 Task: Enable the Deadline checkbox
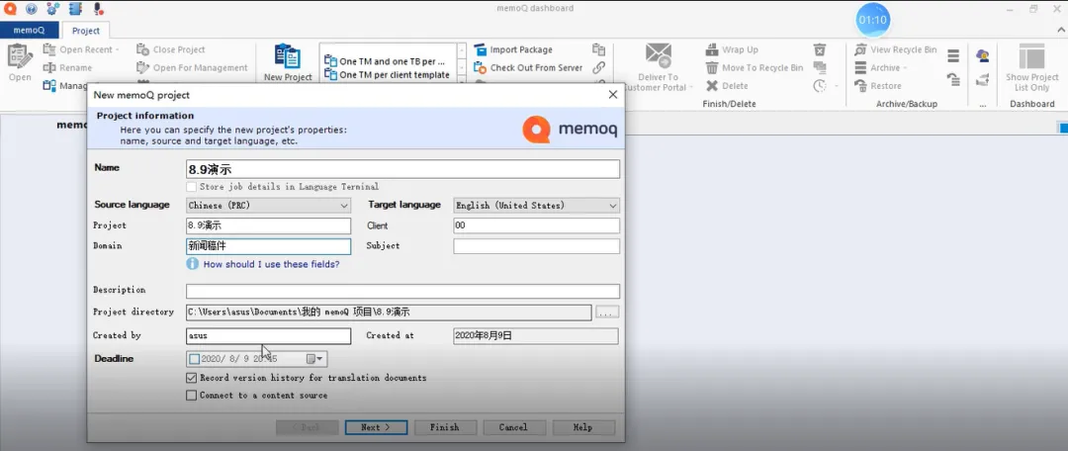[x=195, y=358]
